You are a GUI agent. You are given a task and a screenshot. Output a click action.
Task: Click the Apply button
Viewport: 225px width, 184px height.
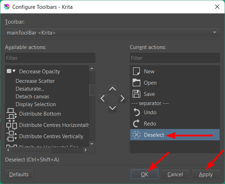tap(206, 174)
